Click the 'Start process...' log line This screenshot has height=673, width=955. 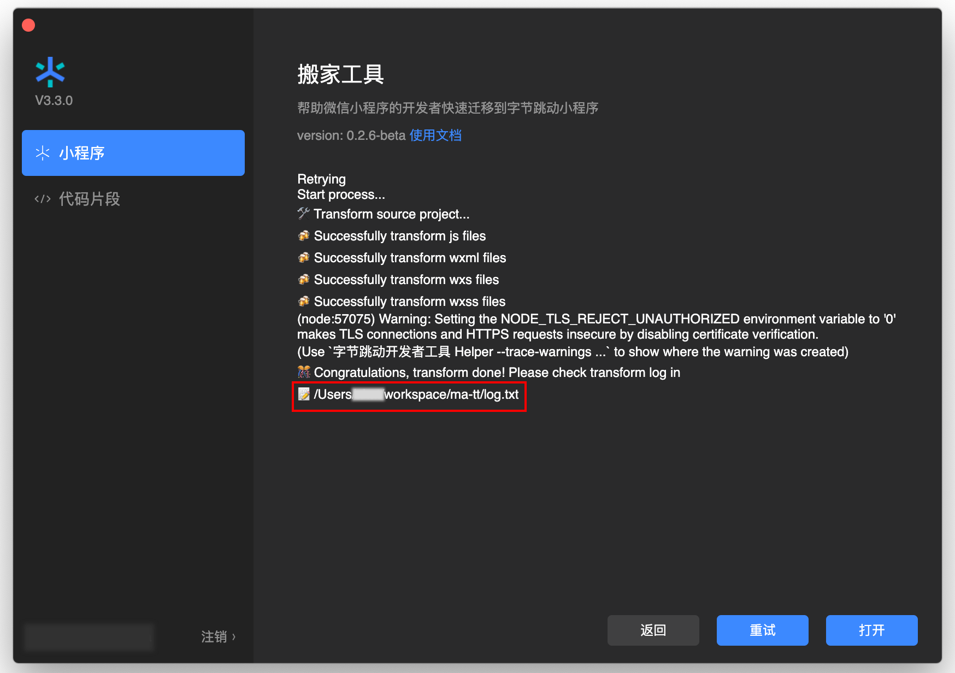pos(341,194)
